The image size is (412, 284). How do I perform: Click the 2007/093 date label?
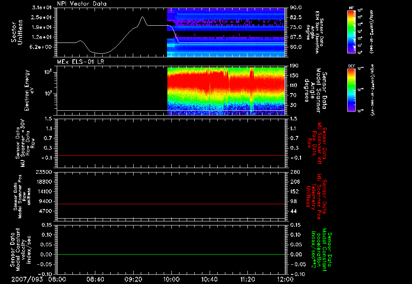tap(27, 279)
